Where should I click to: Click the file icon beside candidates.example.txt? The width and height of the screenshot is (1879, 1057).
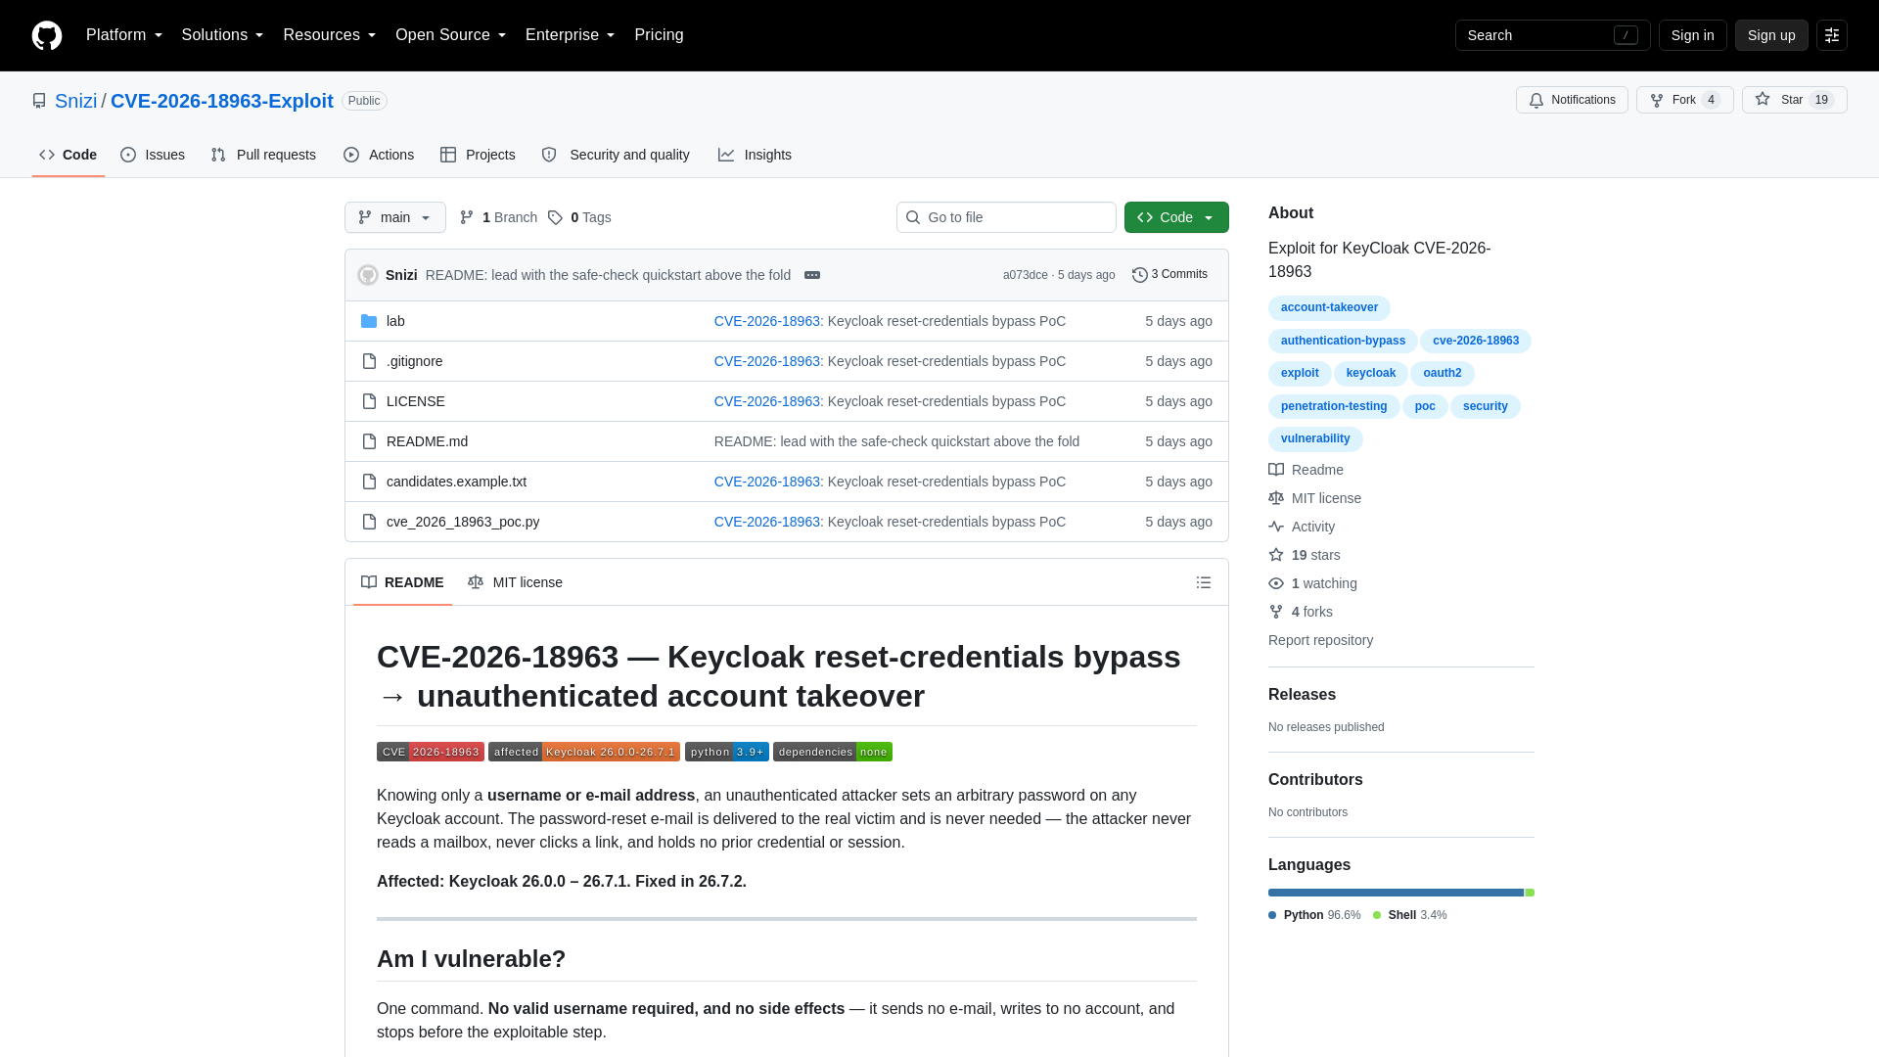pos(369,482)
